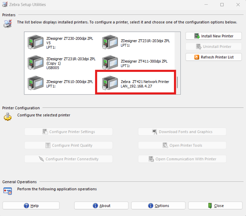The height and width of the screenshot is (216, 246).
Task: Click Install New Printer button
Action: pos(214,36)
